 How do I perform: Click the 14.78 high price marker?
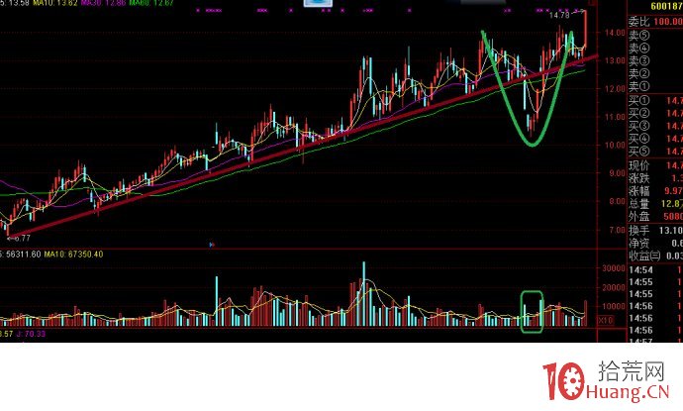point(559,15)
